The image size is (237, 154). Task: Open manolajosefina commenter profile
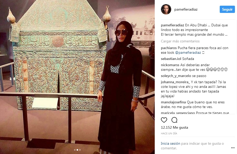pos(173,102)
